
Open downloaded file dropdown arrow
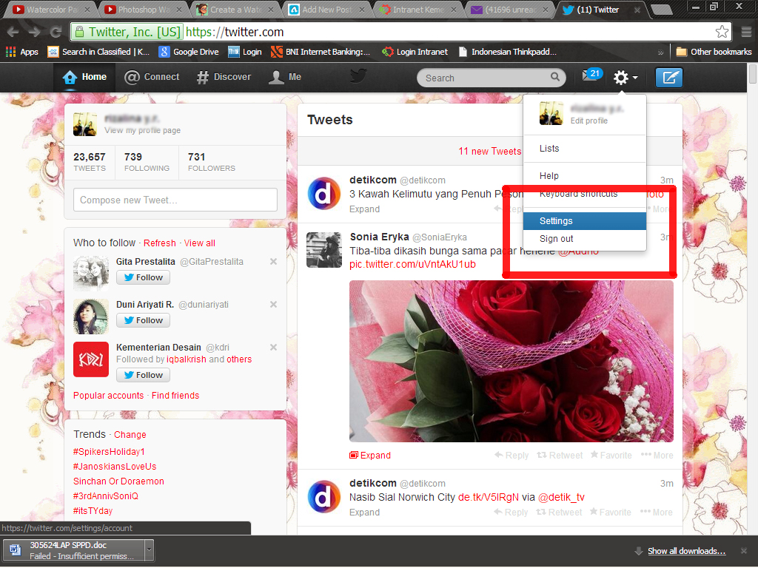149,550
